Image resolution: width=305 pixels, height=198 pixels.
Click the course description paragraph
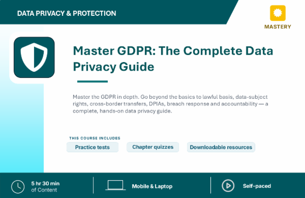[170, 104]
